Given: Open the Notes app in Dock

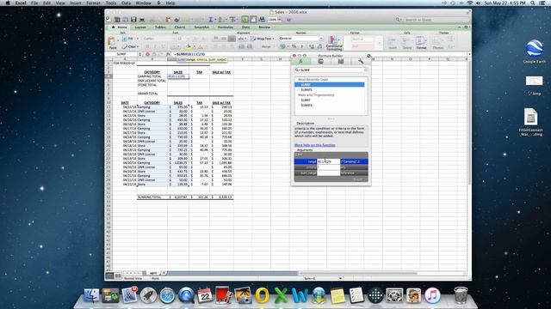Looking at the screenshot, I should tap(337, 295).
